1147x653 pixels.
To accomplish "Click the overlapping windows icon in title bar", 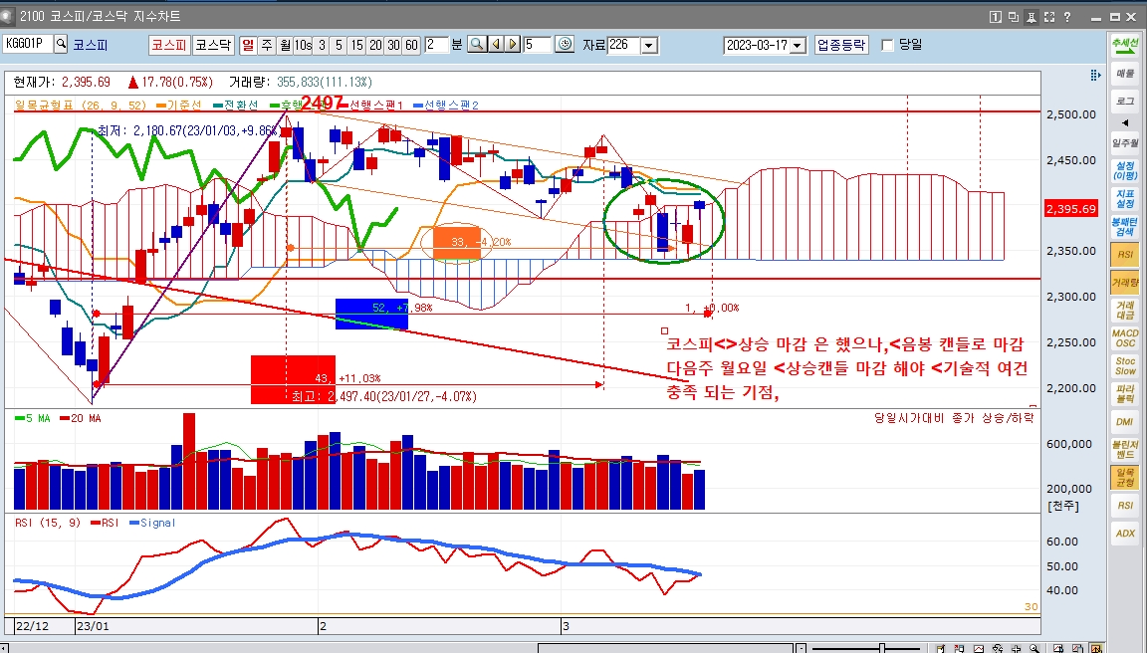I will click(x=1014, y=16).
